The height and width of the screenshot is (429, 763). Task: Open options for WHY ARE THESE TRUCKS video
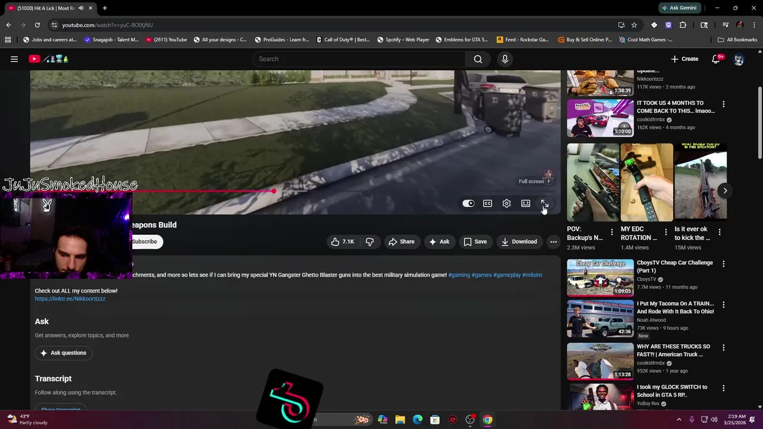click(724, 347)
